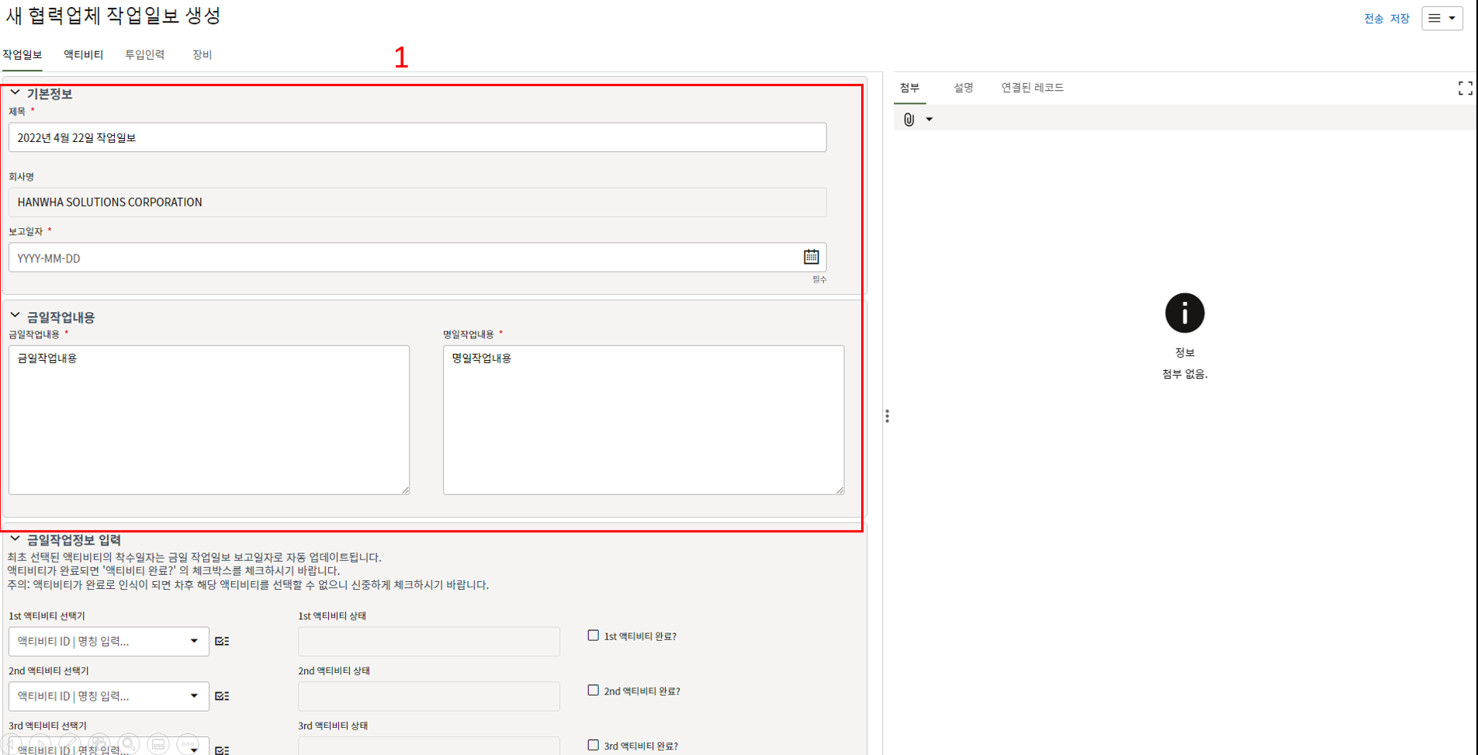Open the 1st 액티비티 선택기 dropdown
The height and width of the screenshot is (755, 1478).
(194, 642)
